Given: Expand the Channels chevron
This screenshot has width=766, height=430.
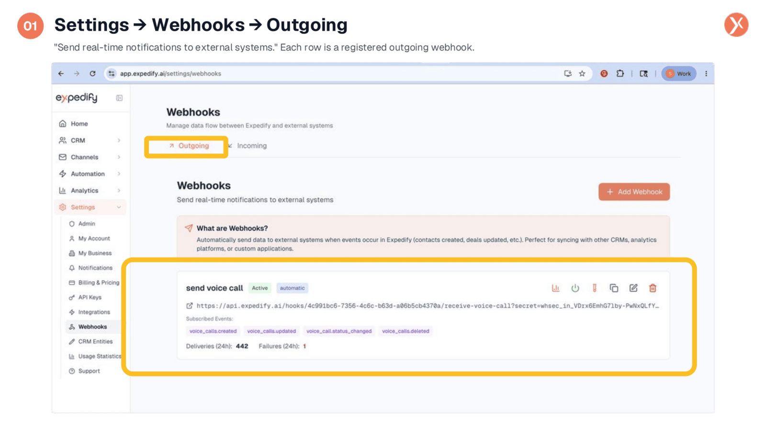Looking at the screenshot, I should (x=119, y=157).
